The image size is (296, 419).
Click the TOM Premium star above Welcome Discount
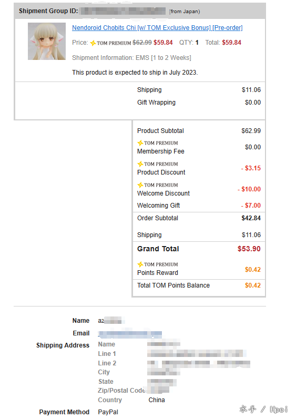[140, 185]
